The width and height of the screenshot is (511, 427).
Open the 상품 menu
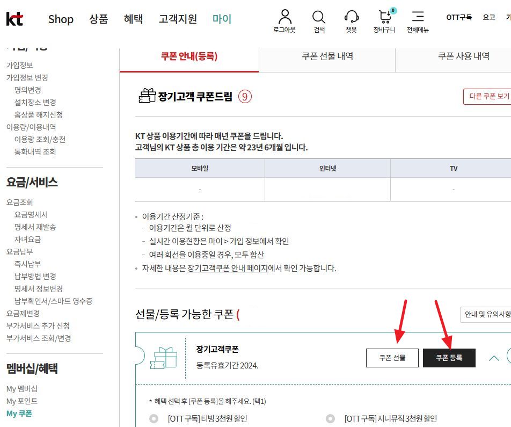point(98,19)
